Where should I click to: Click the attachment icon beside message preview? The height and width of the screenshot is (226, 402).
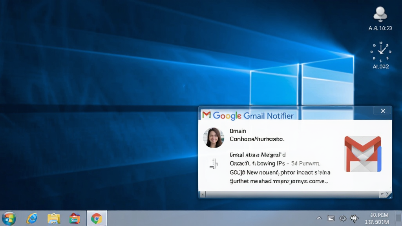[214, 164]
